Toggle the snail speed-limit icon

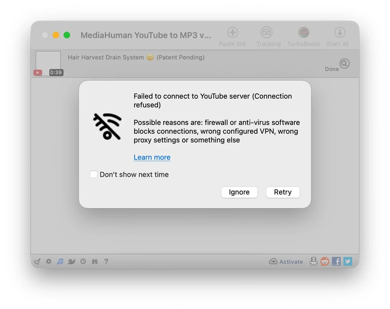[72, 261]
